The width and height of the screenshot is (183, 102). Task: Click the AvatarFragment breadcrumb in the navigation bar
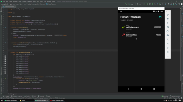click(x=51, y=4)
